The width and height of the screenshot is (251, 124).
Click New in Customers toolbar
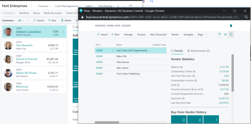point(52,20)
